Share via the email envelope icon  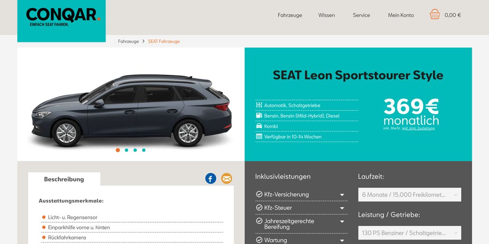227,178
